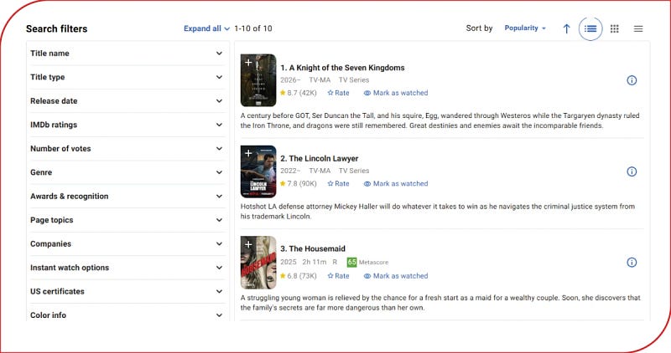Image resolution: width=671 pixels, height=353 pixels.
Task: Rate The Lincoln Lawyer
Action: click(338, 183)
